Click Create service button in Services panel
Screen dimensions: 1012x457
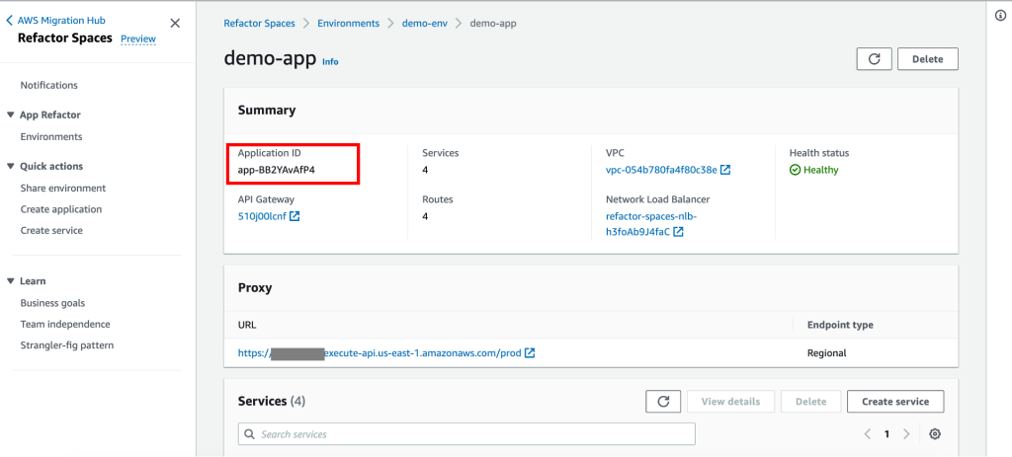click(895, 402)
